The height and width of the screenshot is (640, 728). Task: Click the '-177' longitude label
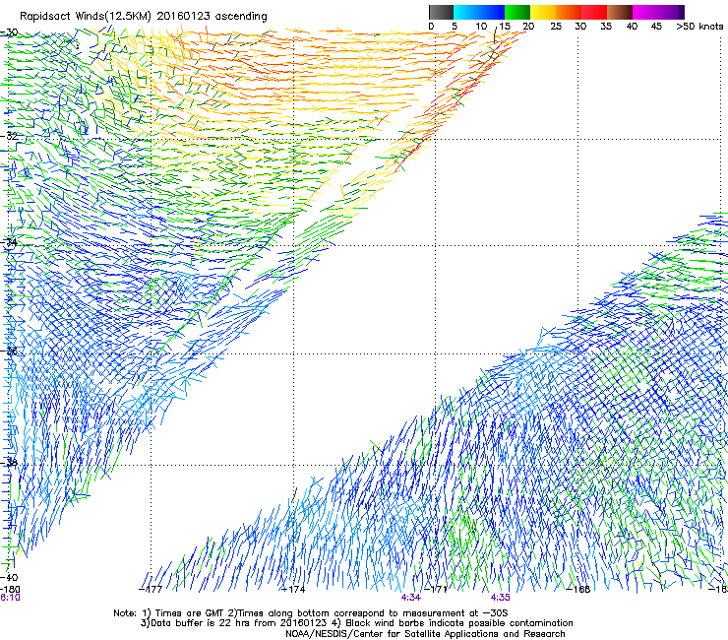151,590
